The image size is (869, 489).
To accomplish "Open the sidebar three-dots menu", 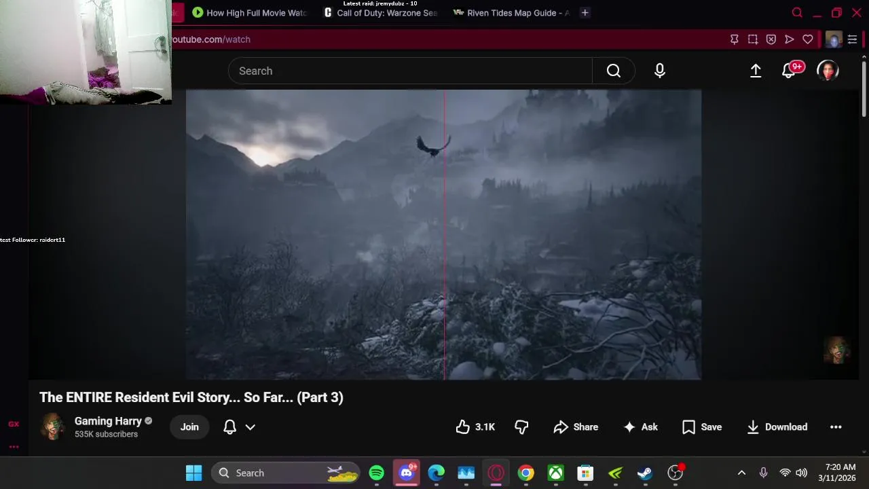I will [x=14, y=447].
